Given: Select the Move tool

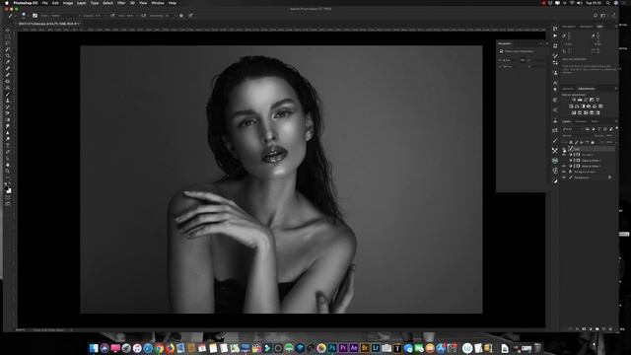Looking at the screenshot, I should point(8,30).
